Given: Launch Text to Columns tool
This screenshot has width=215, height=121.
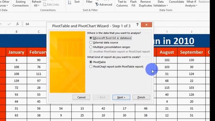Looking at the screenshot, I should [x=122, y=4].
